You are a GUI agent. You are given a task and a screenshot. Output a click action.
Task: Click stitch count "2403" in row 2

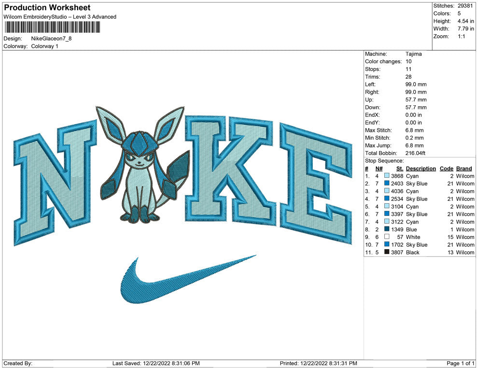[397, 184]
